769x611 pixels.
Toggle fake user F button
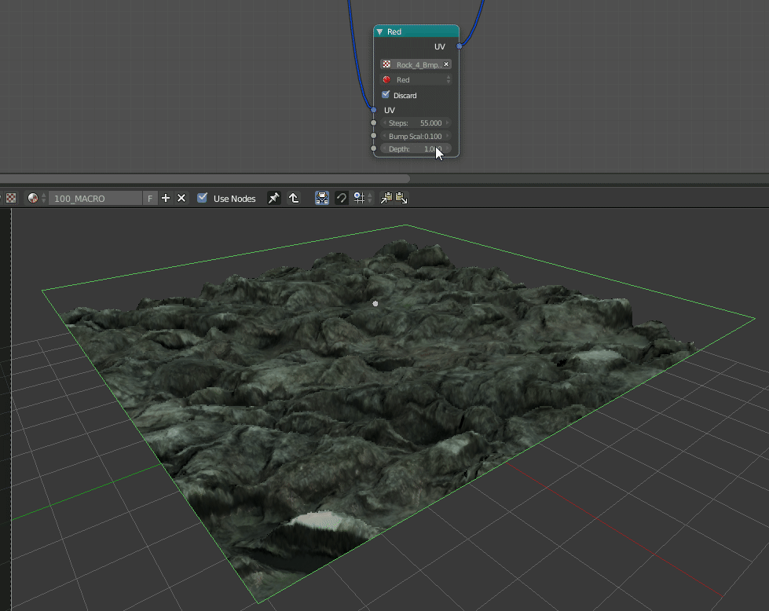pyautogui.click(x=150, y=198)
